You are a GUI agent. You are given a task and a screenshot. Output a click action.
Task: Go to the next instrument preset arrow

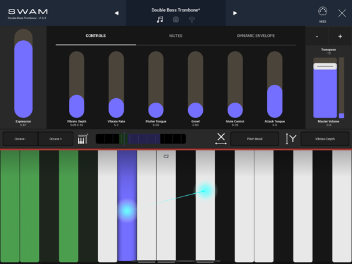[235, 13]
